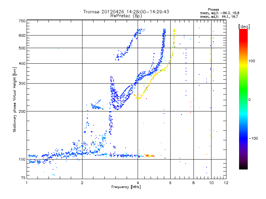Click the x-axis tick label "2"
The height and width of the screenshot is (199, 266).
point(82,183)
